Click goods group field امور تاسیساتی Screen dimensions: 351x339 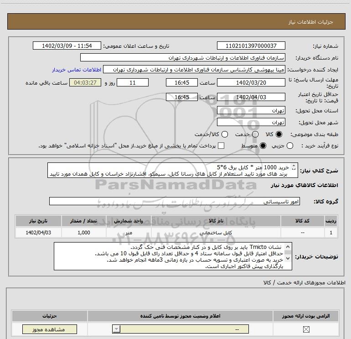tap(175, 201)
